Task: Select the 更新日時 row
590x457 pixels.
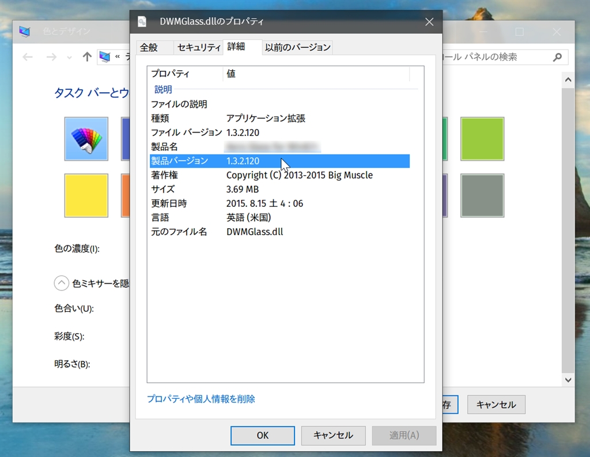Action: 279,203
